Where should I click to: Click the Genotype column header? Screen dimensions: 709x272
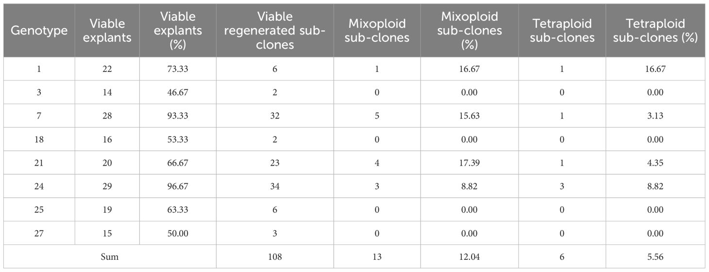click(39, 31)
